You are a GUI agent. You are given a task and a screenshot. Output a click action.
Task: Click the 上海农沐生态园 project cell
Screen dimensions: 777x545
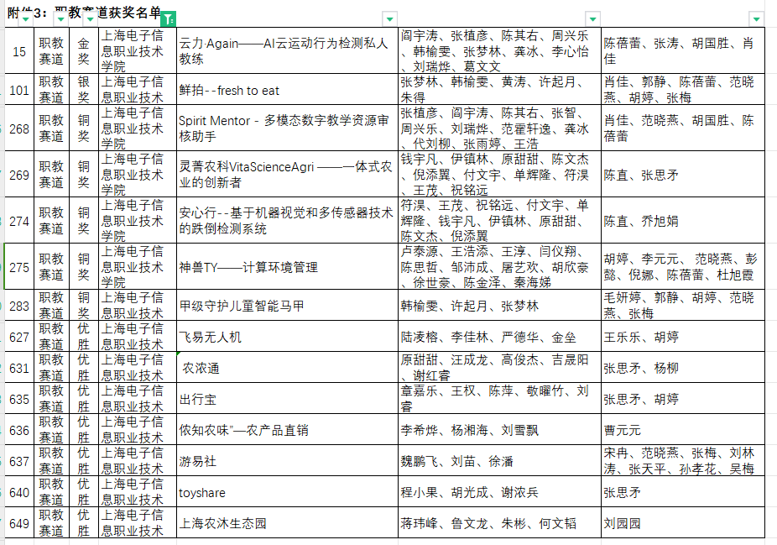point(286,523)
